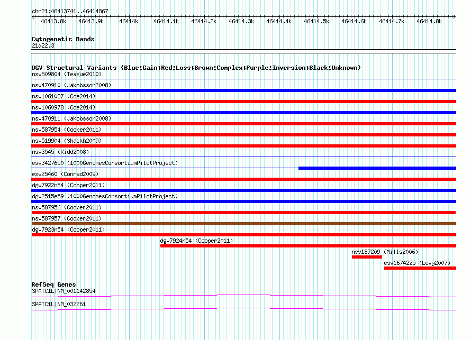Open nsv470911 (Jakobsson2008) variant entry
Screen dimensions: 471x340
[71, 118]
